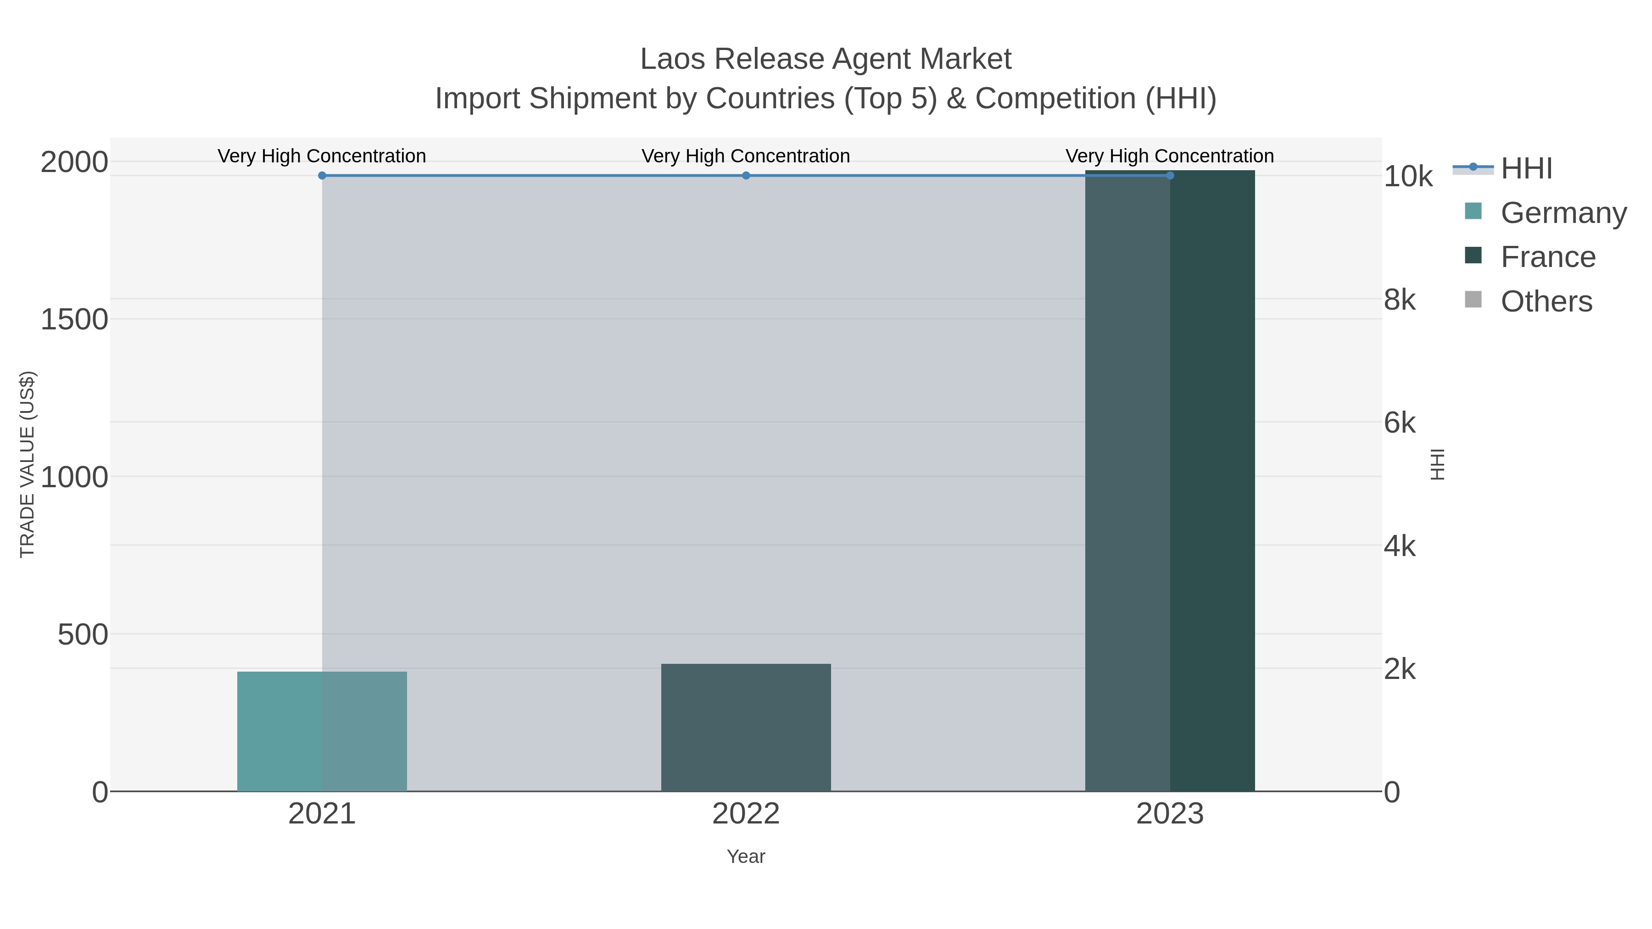1652x929 pixels.
Task: Click the Year axis title
Action: pos(746,857)
